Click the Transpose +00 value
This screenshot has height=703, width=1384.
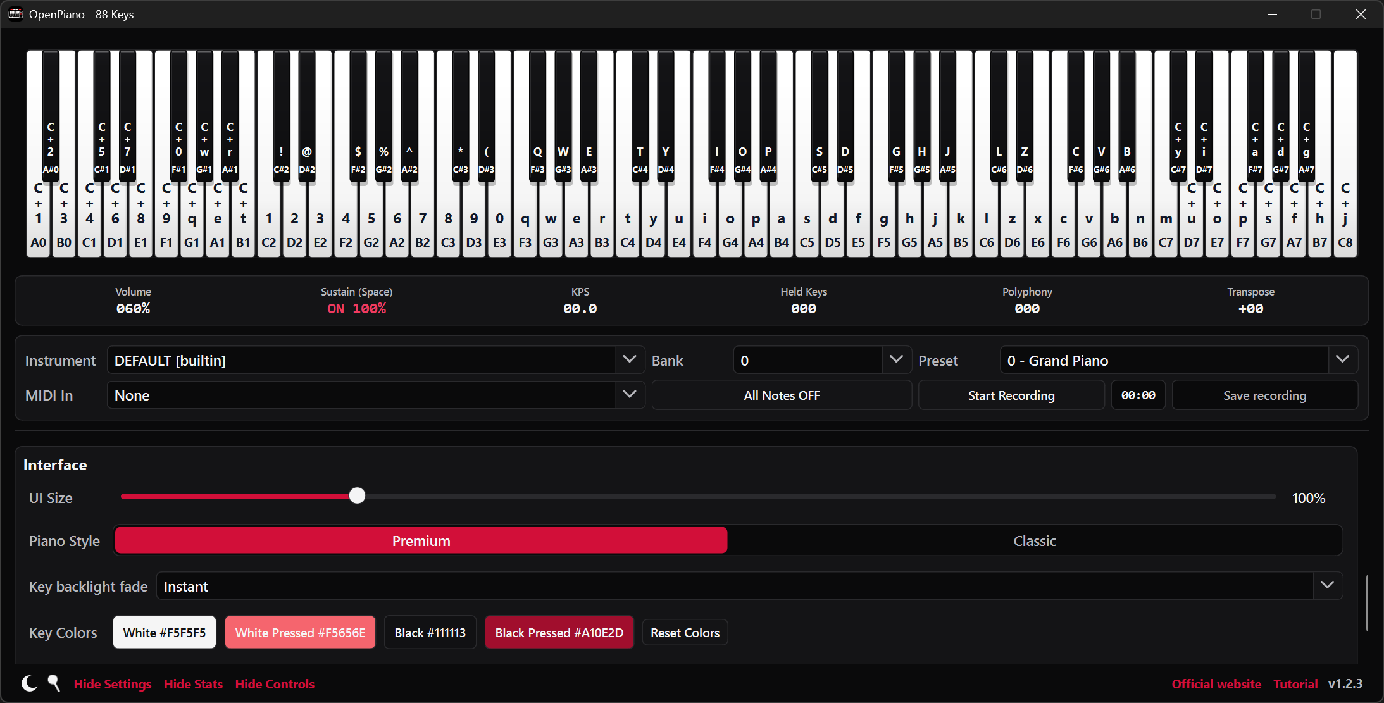pyautogui.click(x=1250, y=309)
